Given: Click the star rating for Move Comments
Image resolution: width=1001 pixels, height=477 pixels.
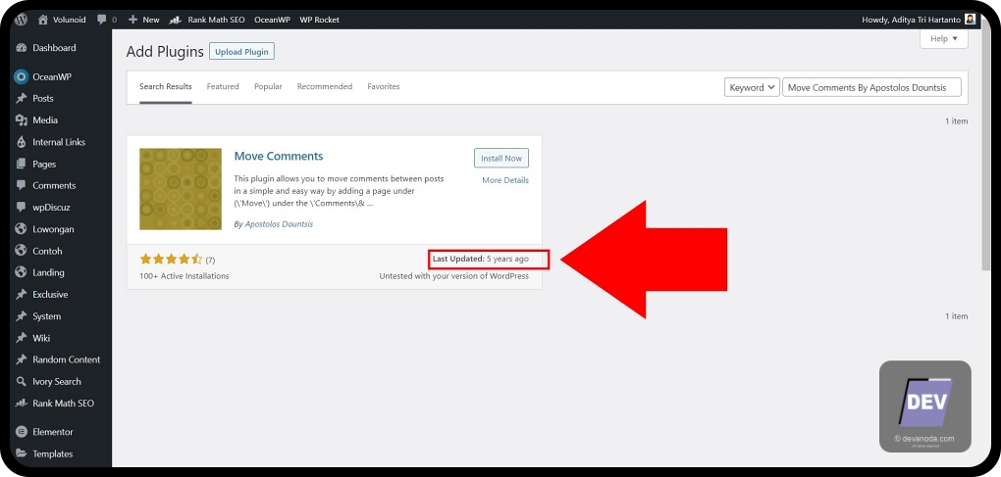Looking at the screenshot, I should point(171,260).
